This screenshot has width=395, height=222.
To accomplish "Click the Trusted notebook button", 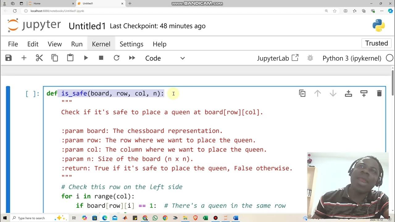I will point(376,43).
